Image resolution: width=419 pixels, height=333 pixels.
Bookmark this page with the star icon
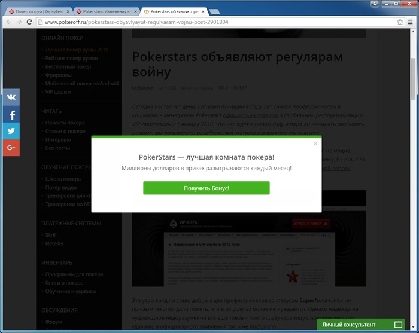400,22
